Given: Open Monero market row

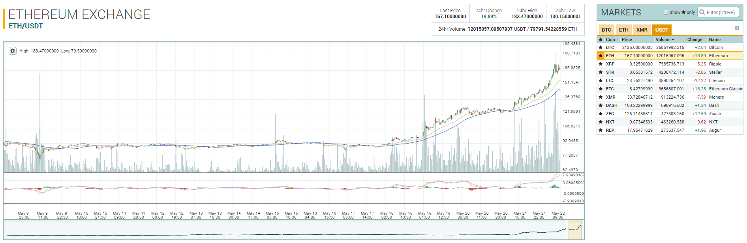Looking at the screenshot, I should coord(670,97).
